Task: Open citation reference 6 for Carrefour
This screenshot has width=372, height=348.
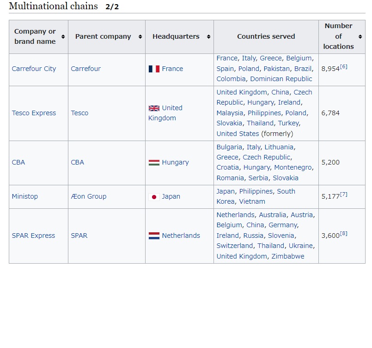Action: 344,66
